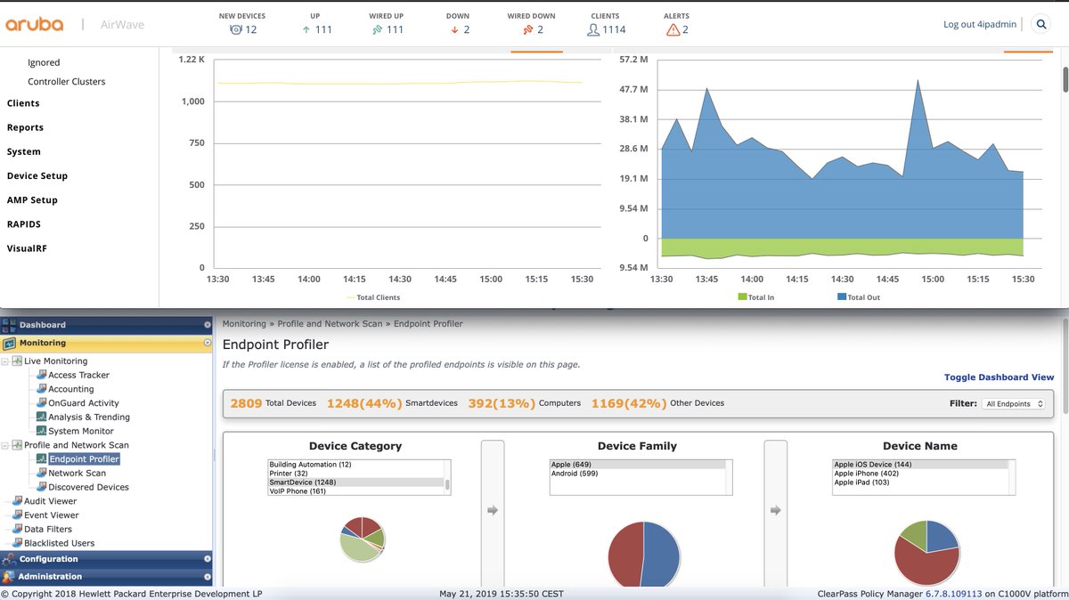Viewport: 1069px width, 600px height.
Task: Click the Network Scan item icon
Action: pos(41,473)
